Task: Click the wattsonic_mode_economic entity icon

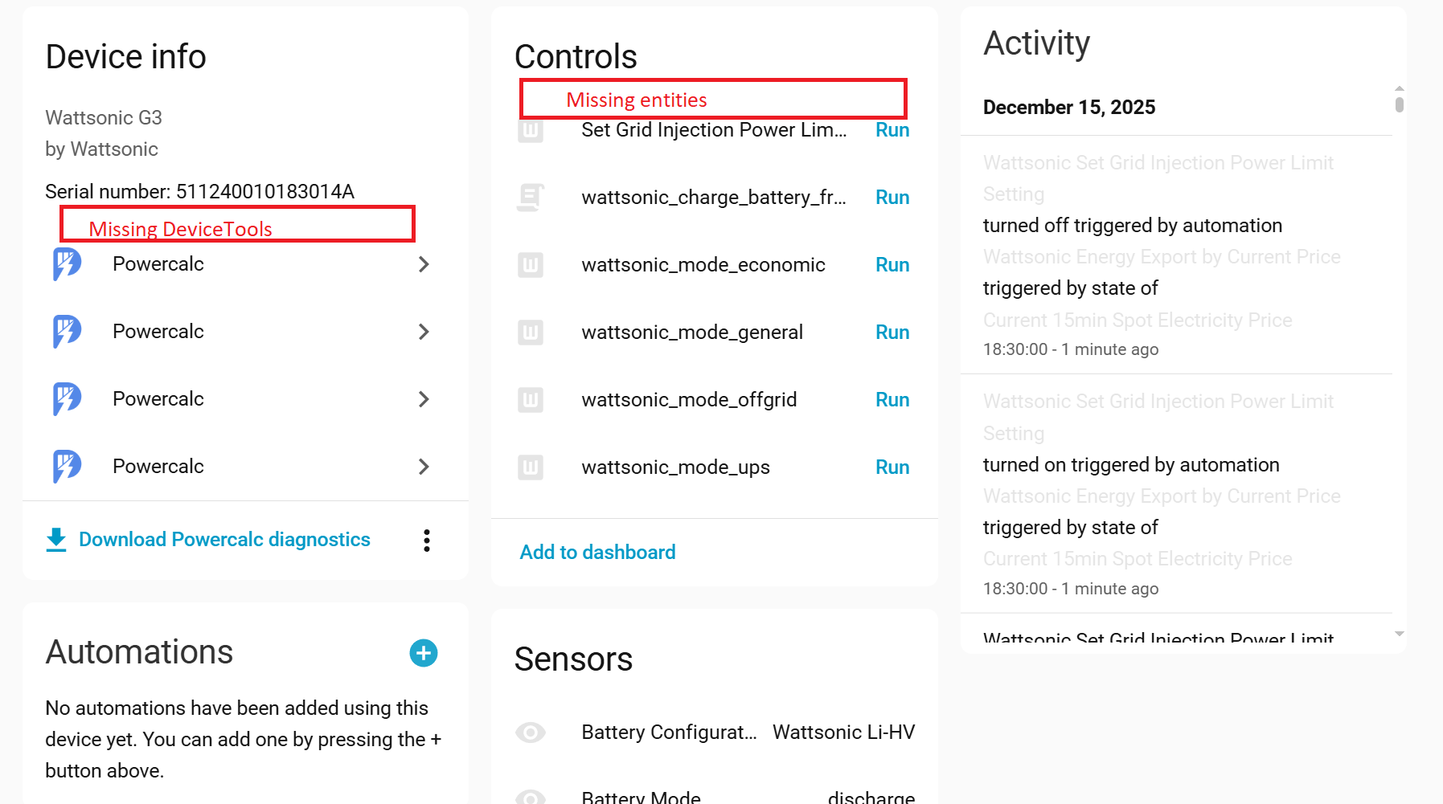Action: tap(531, 265)
